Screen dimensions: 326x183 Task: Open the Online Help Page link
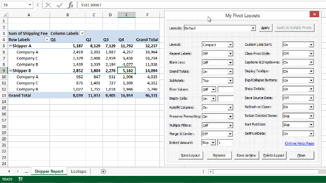300,143
